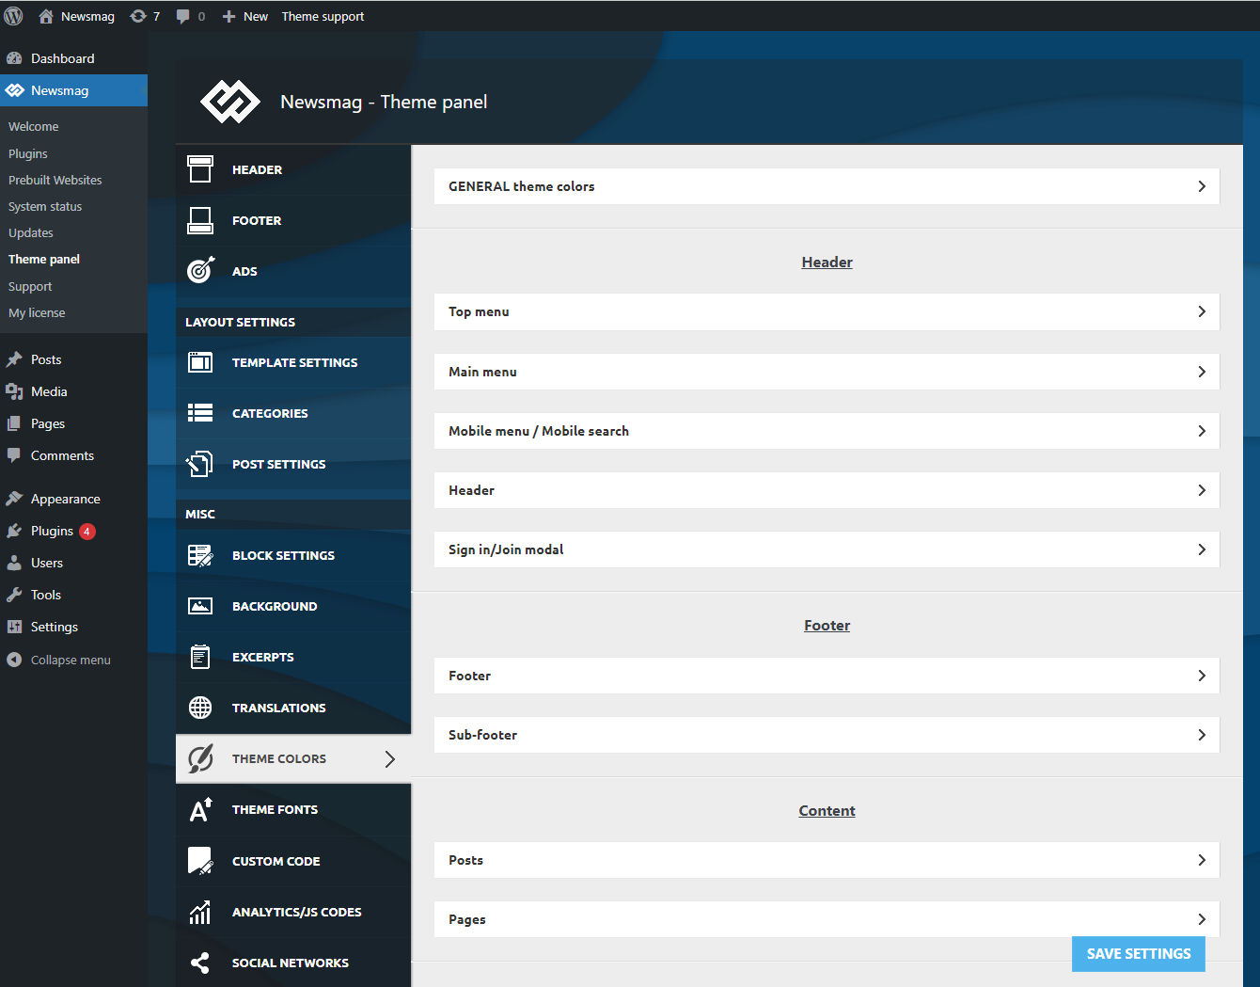Viewport: 1260px width, 987px height.
Task: Click the Ads target icon
Action: coord(200,271)
